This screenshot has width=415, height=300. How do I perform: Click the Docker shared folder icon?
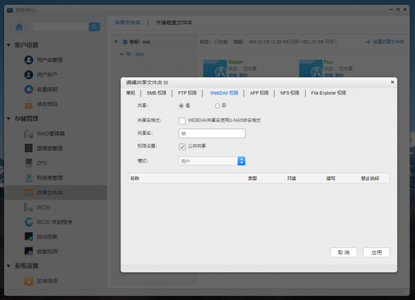tap(215, 69)
